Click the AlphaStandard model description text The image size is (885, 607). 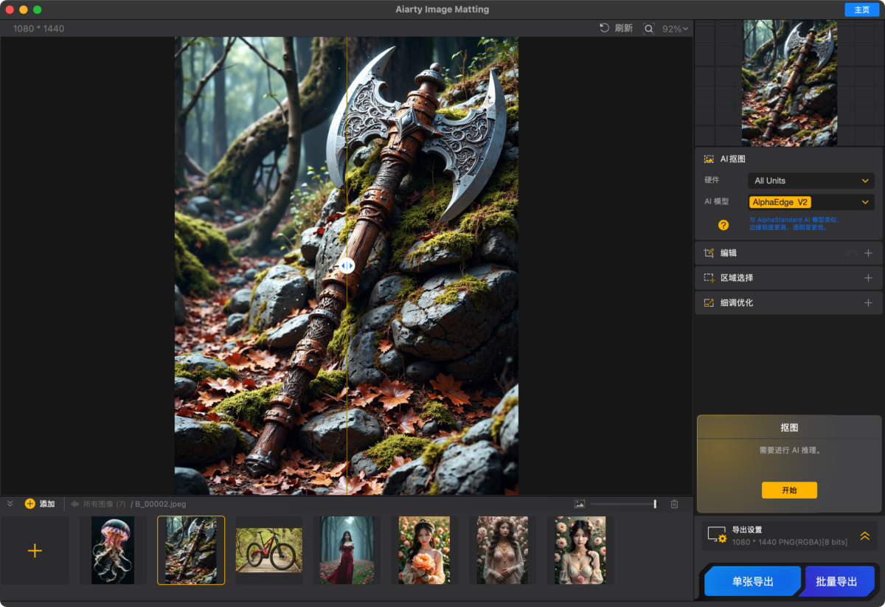click(795, 223)
